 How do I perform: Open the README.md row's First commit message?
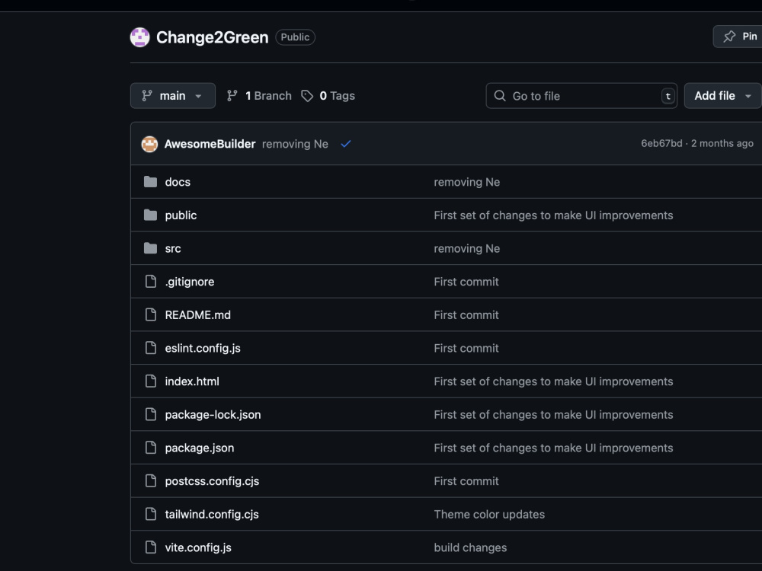pos(466,314)
